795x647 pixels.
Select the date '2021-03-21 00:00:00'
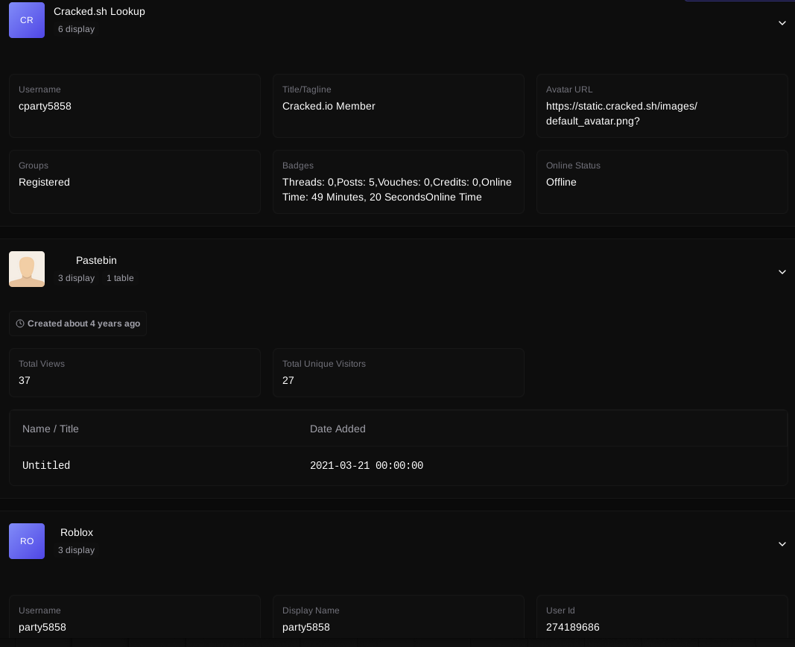367,465
